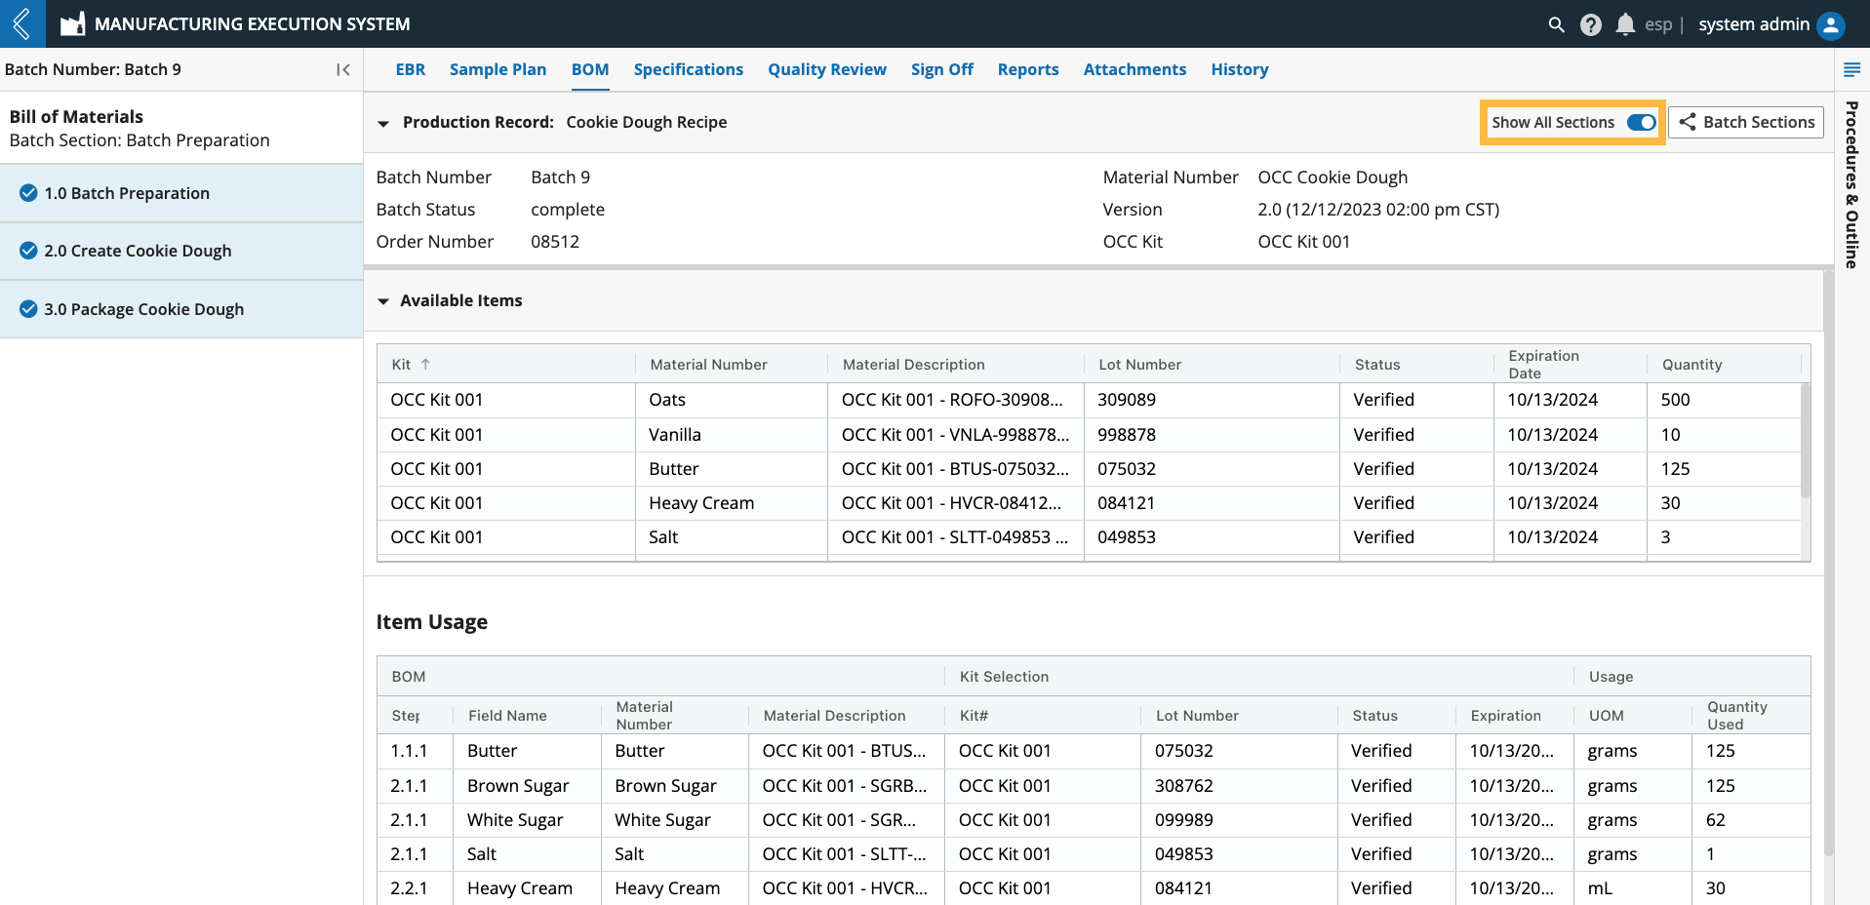The height and width of the screenshot is (905, 1870).
Task: Select lot number 309089
Action: (x=1127, y=400)
